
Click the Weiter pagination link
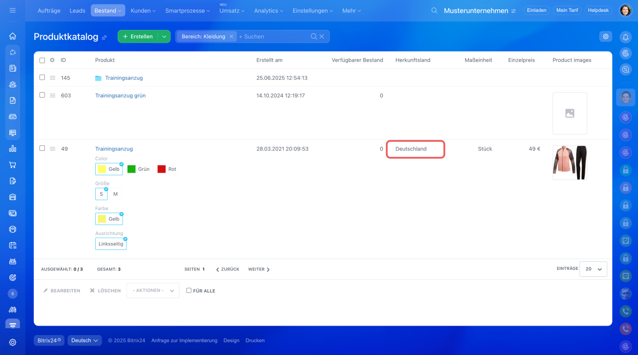[259, 269]
